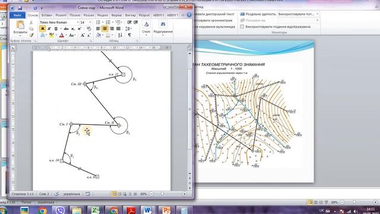Click the Save icon in Word title bar

tap(20, 8)
